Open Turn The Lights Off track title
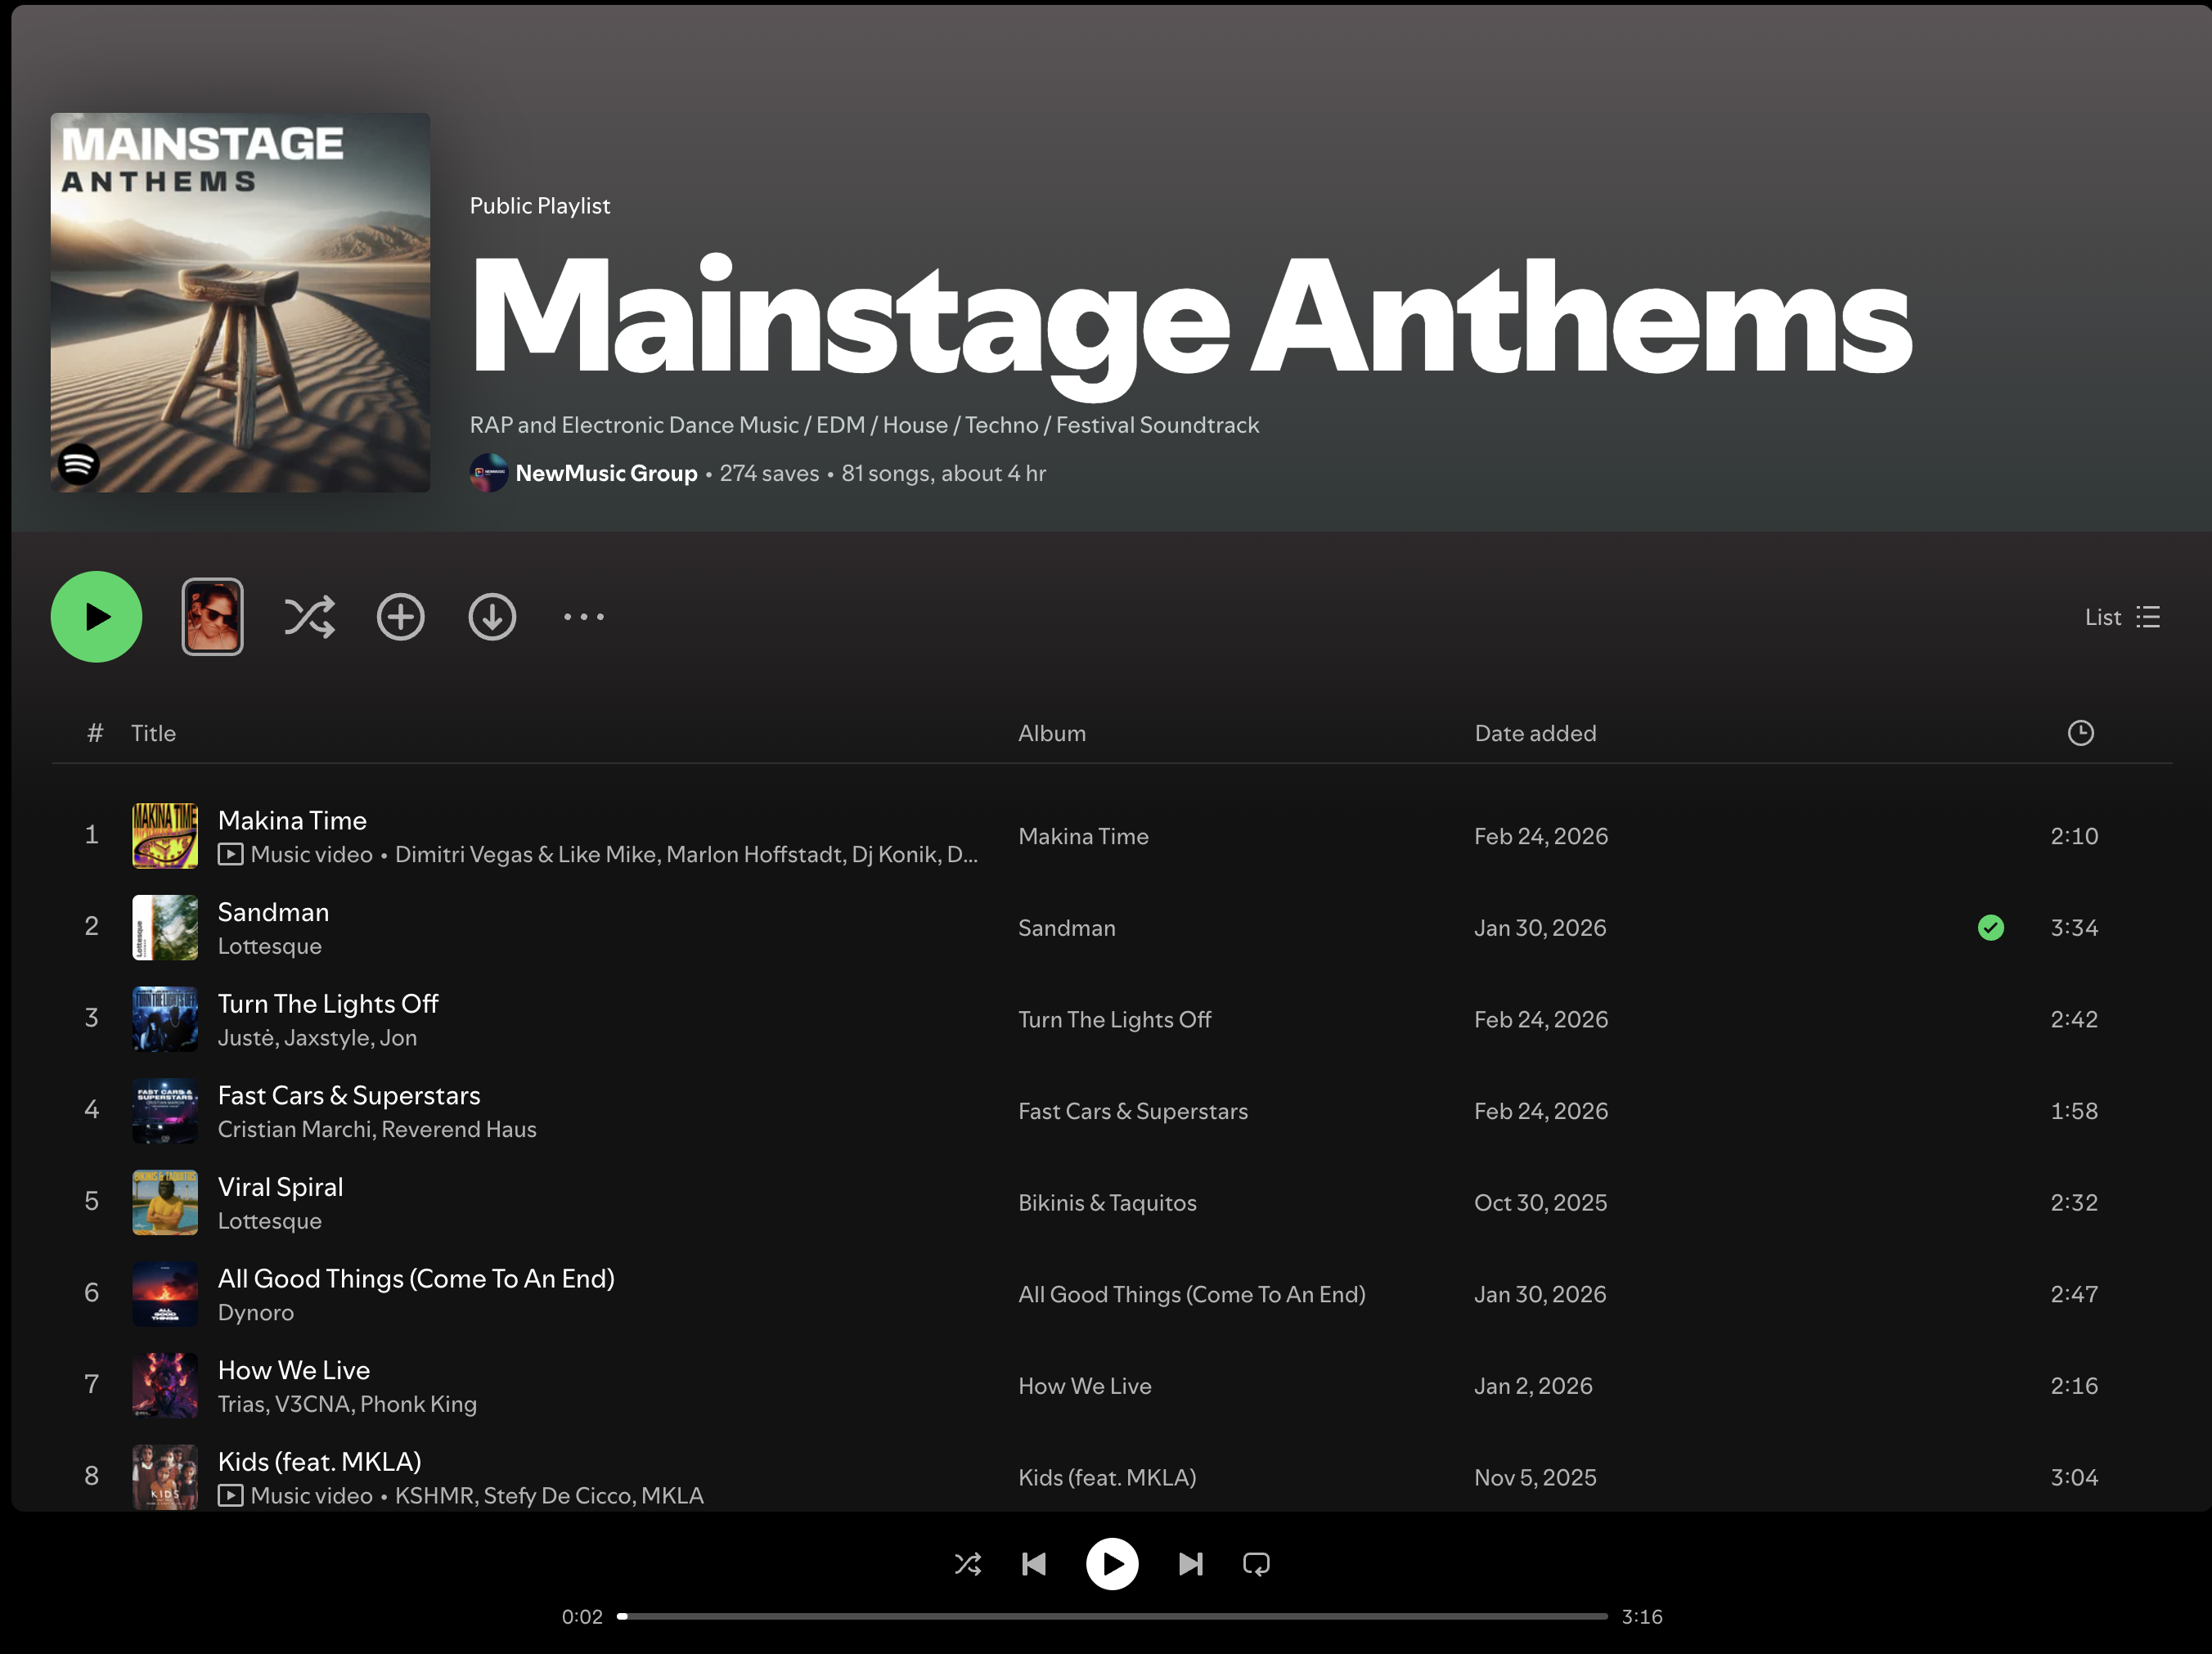 [x=328, y=1003]
